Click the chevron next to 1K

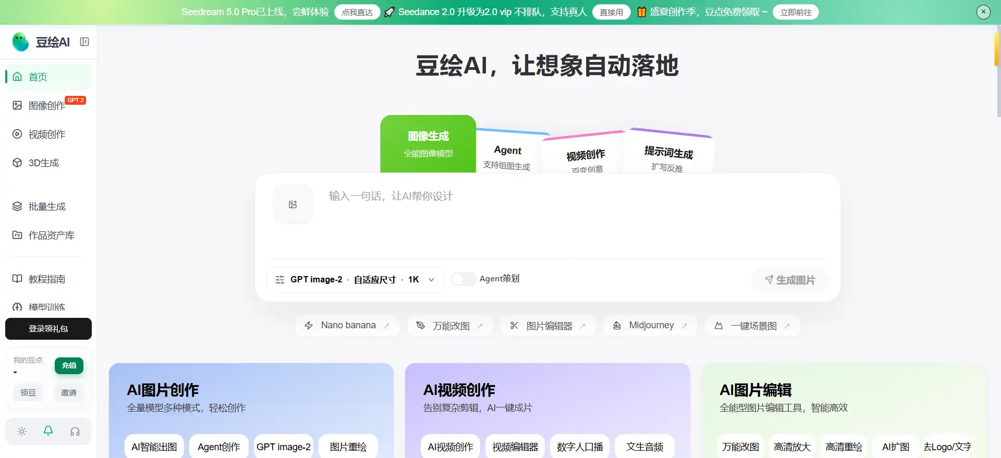(x=431, y=280)
